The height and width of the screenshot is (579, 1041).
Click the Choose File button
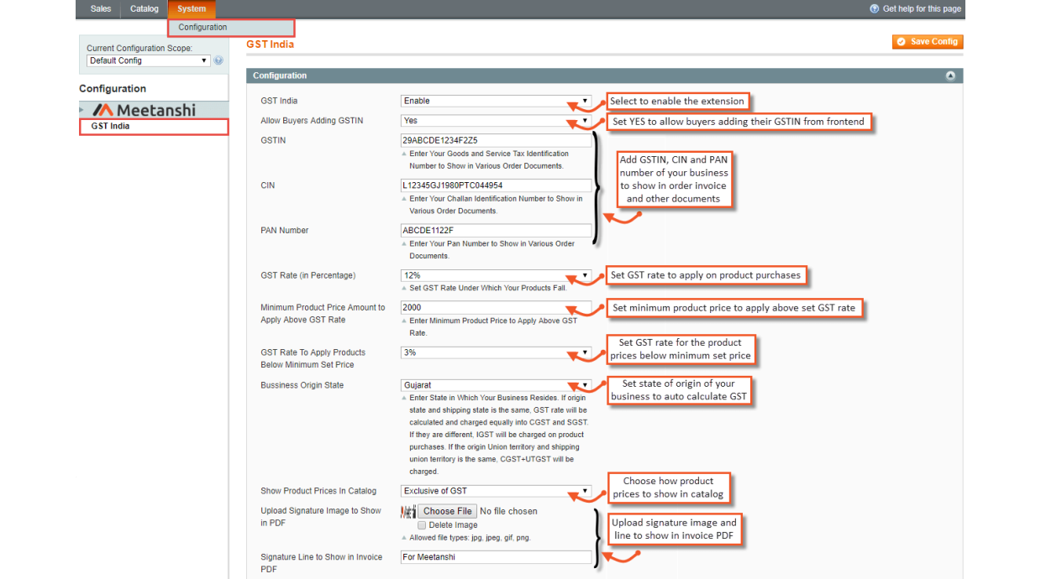pyautogui.click(x=447, y=511)
